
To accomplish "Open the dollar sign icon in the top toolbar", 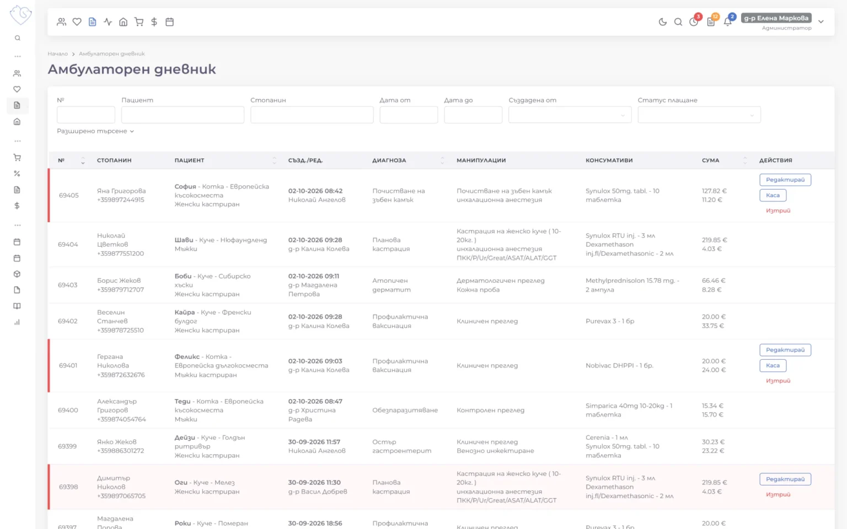I will point(154,22).
